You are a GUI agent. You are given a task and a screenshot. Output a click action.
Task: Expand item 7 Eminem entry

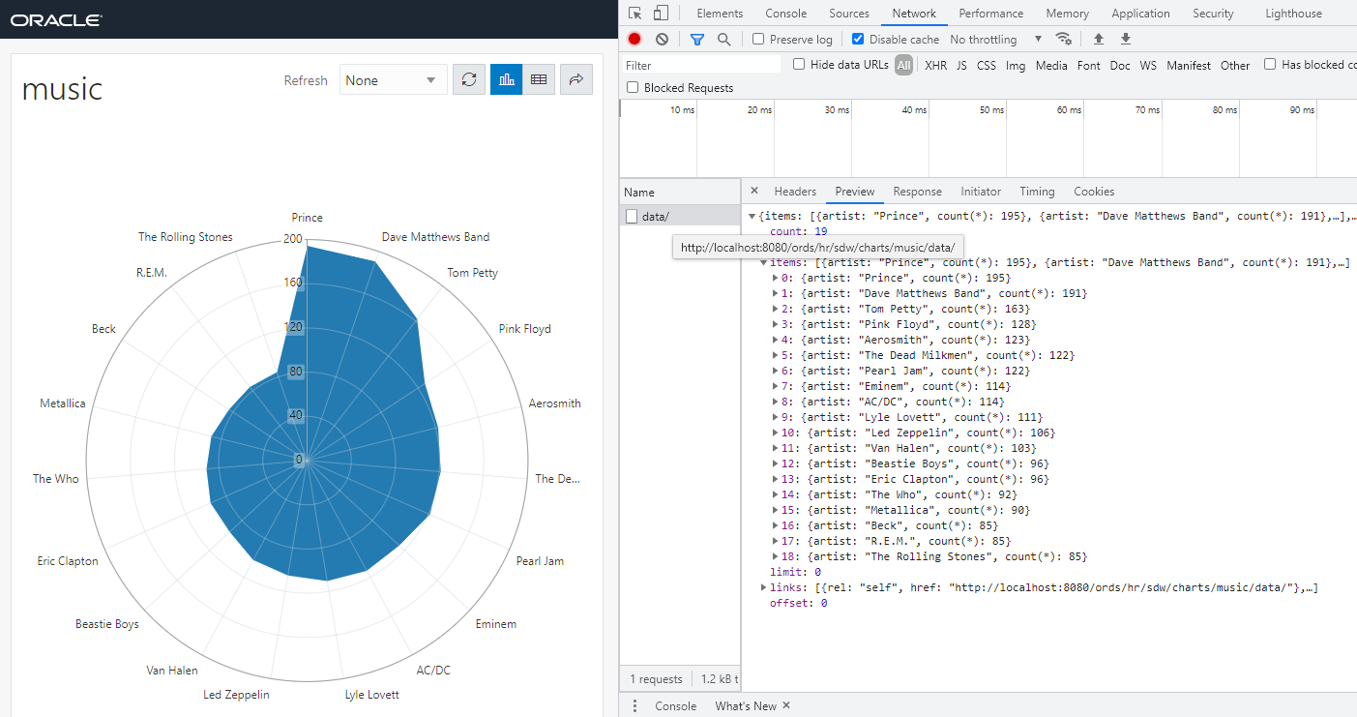click(x=776, y=386)
